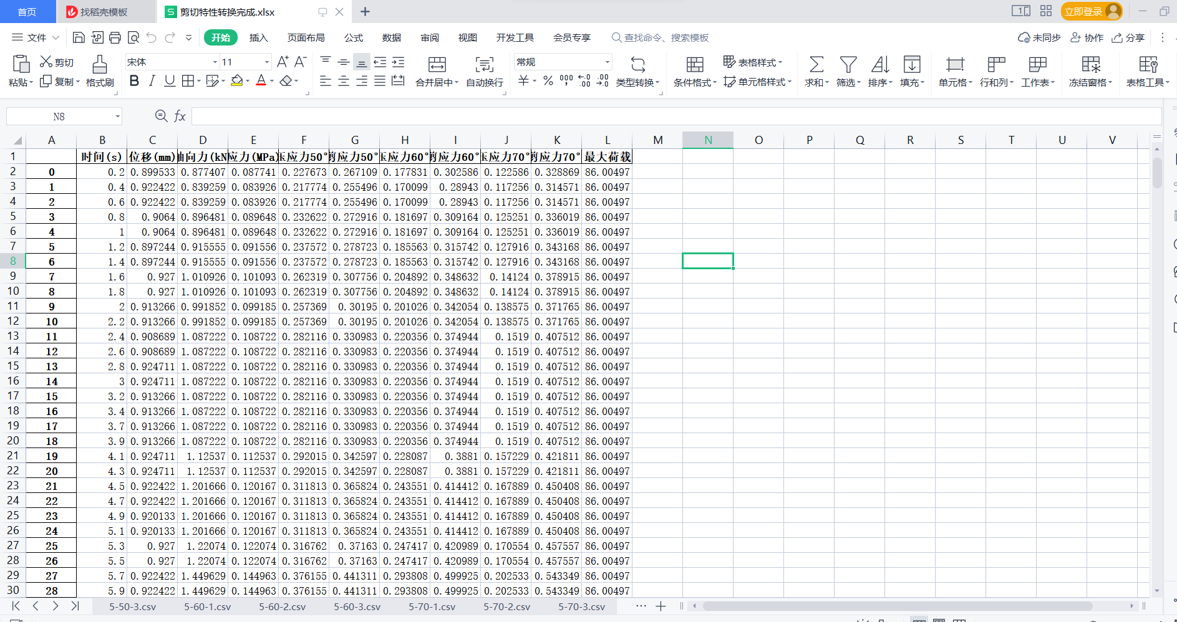The image size is (1177, 622).
Task: Expand quick access toolbar customize arrow
Action: click(188, 38)
